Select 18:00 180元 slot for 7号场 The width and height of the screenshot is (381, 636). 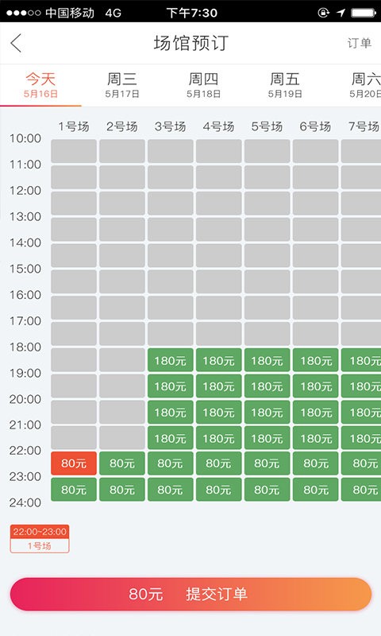(x=361, y=360)
